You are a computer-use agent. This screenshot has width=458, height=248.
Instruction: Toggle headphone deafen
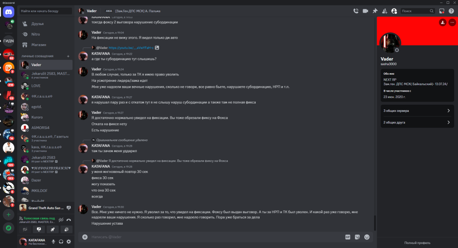click(x=61, y=242)
